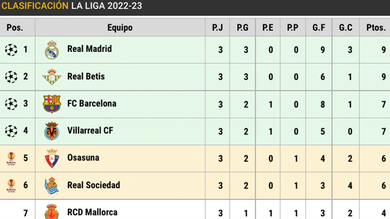Screen dimensions: 390x219
Task: Click the FC Barcelona club crest
Action: point(52,104)
